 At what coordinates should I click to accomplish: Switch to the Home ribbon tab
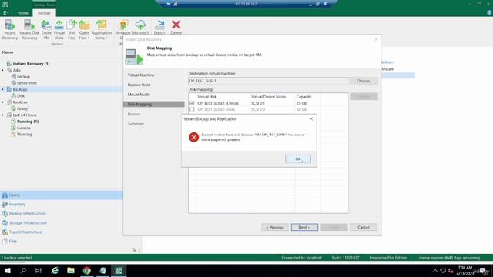click(22, 13)
